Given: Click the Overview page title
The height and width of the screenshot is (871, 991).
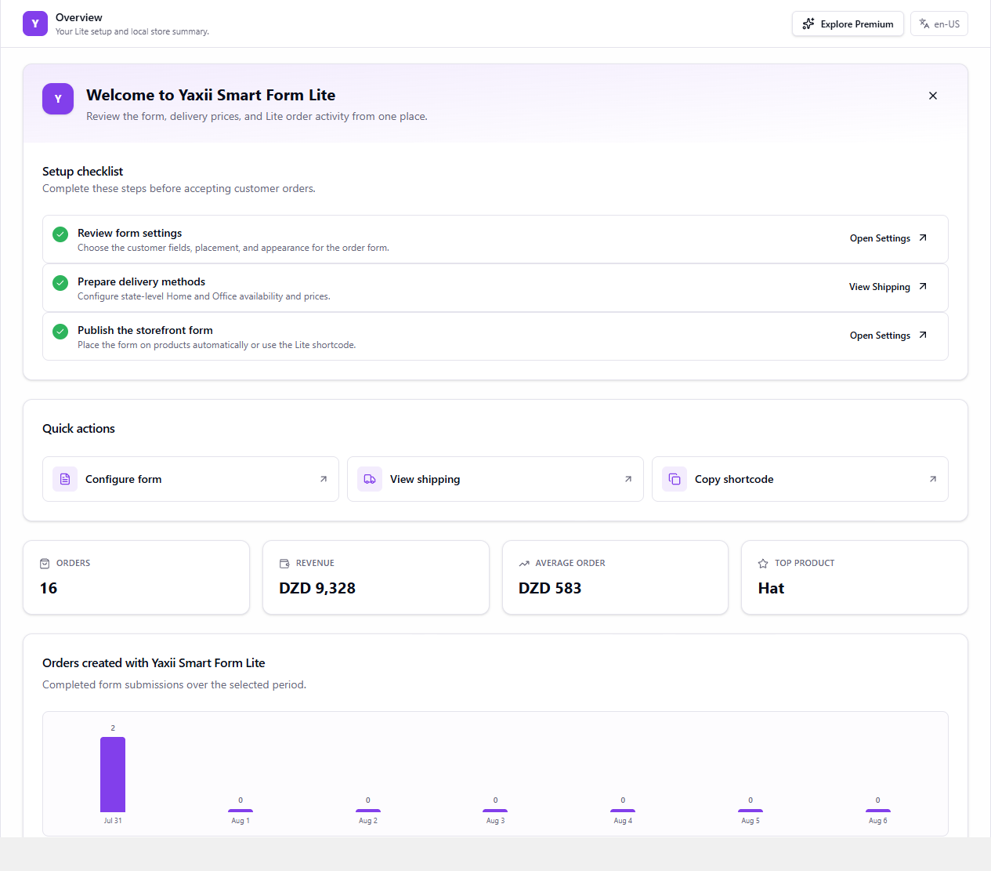Looking at the screenshot, I should (x=79, y=17).
